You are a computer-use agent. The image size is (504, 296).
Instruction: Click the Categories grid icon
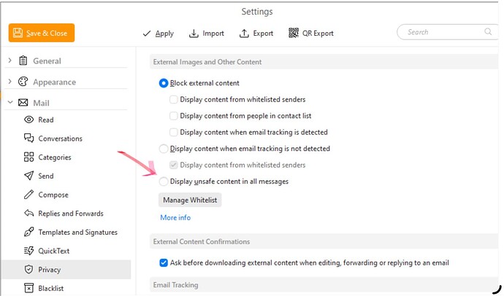(x=28, y=157)
